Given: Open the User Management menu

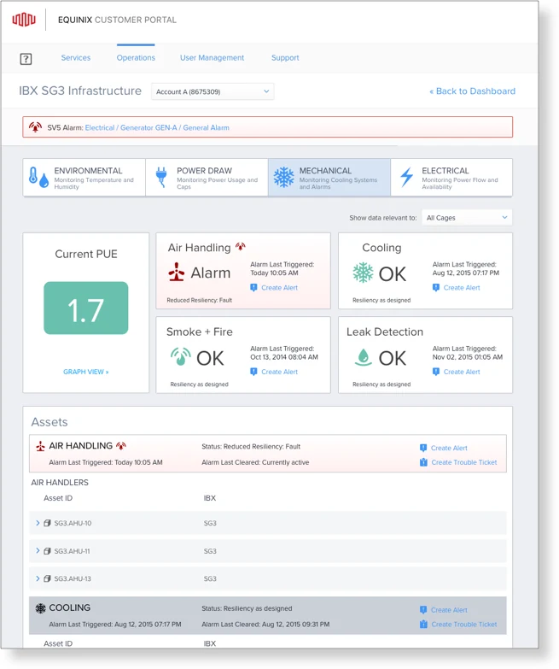Looking at the screenshot, I should tap(212, 57).
